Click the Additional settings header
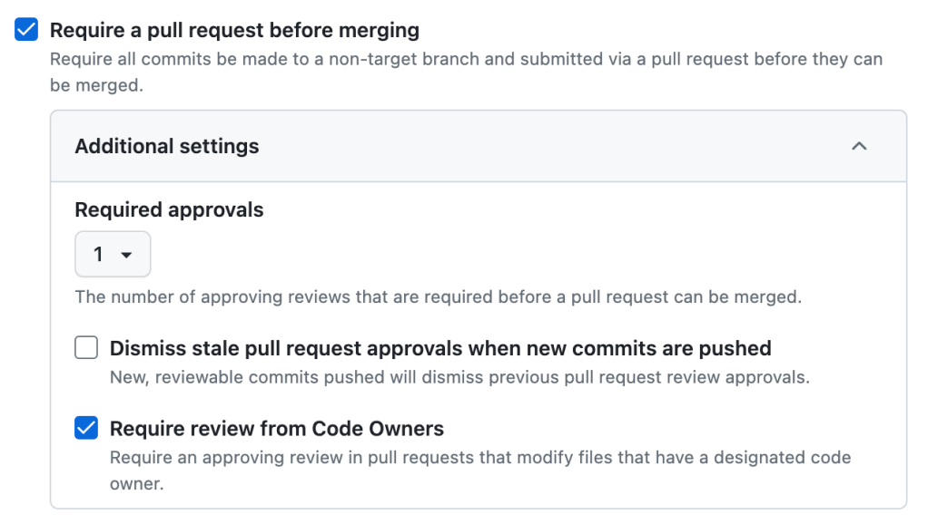Image resolution: width=928 pixels, height=524 pixels. (166, 146)
